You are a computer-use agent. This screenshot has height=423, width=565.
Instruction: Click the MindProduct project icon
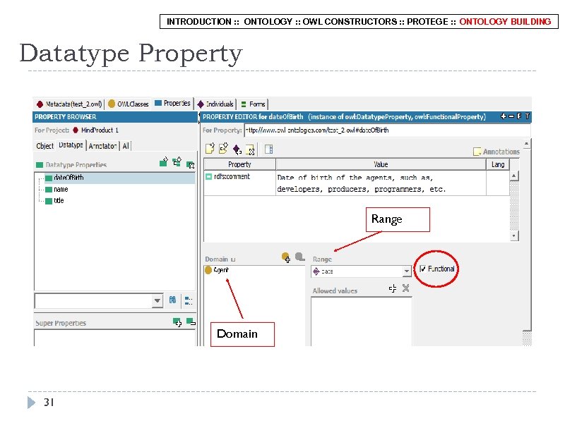point(76,130)
